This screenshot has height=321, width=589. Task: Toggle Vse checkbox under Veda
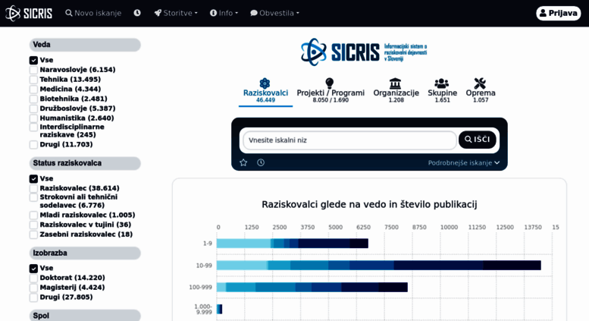coord(33,60)
